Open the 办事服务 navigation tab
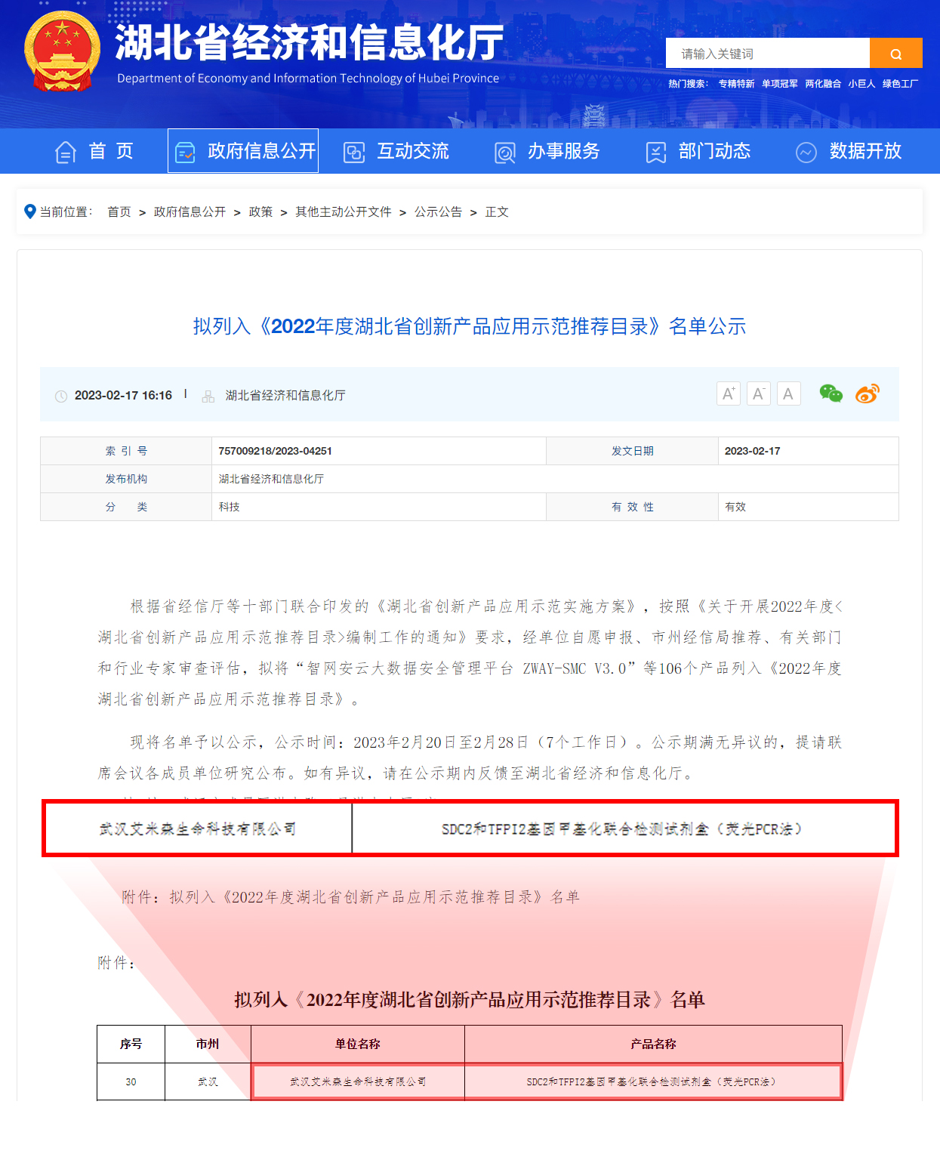The image size is (940, 1154). (x=563, y=151)
